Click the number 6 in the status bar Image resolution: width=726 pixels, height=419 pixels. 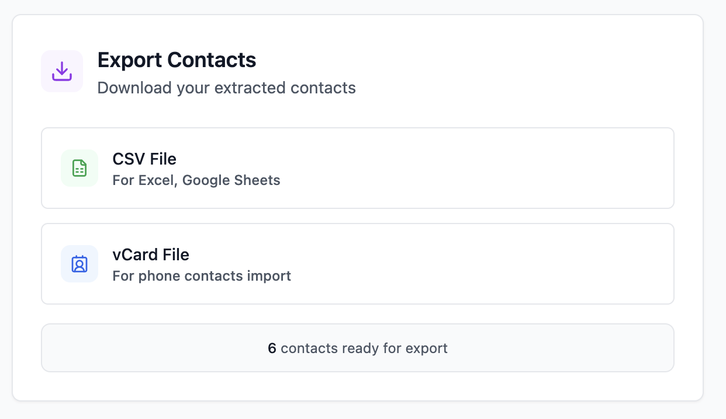tap(272, 348)
